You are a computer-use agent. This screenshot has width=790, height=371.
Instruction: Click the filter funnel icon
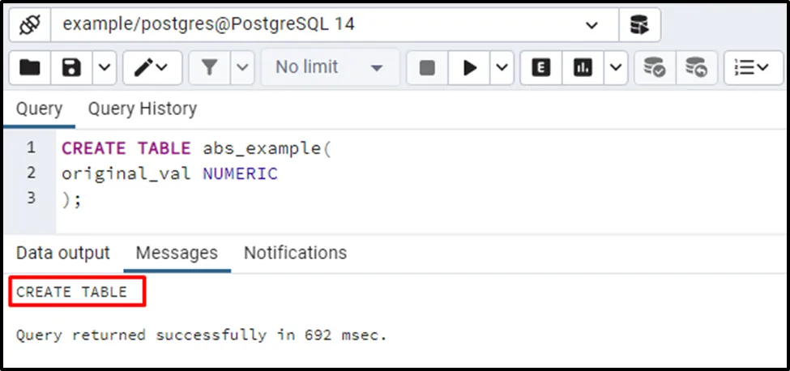(x=210, y=68)
